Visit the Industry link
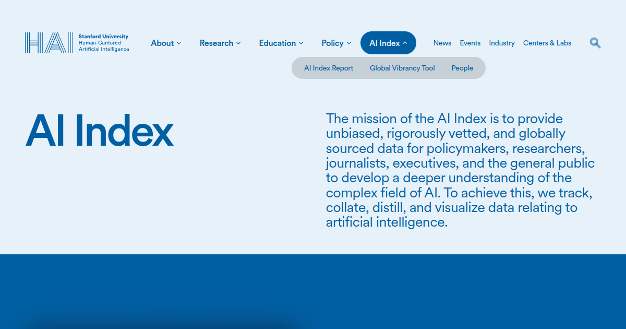 [x=502, y=43]
